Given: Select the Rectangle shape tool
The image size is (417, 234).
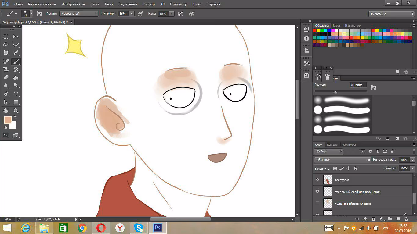Looking at the screenshot, I should (16, 102).
